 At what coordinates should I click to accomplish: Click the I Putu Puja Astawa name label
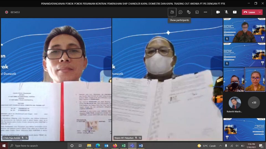pos(12,138)
